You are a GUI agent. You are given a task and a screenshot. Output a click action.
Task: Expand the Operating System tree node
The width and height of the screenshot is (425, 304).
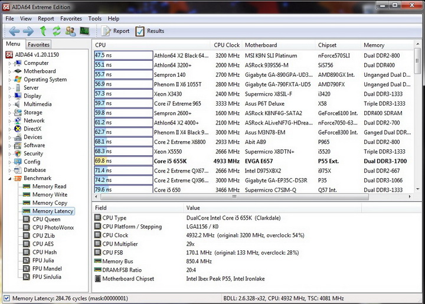pyautogui.click(x=10, y=80)
